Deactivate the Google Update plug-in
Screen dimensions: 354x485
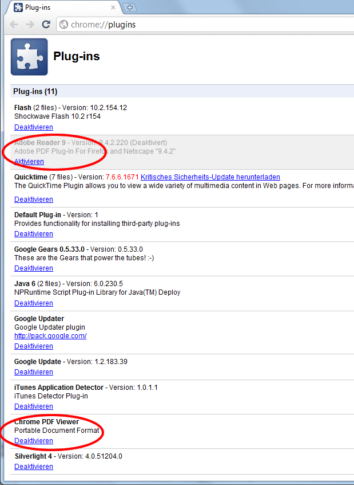(34, 372)
